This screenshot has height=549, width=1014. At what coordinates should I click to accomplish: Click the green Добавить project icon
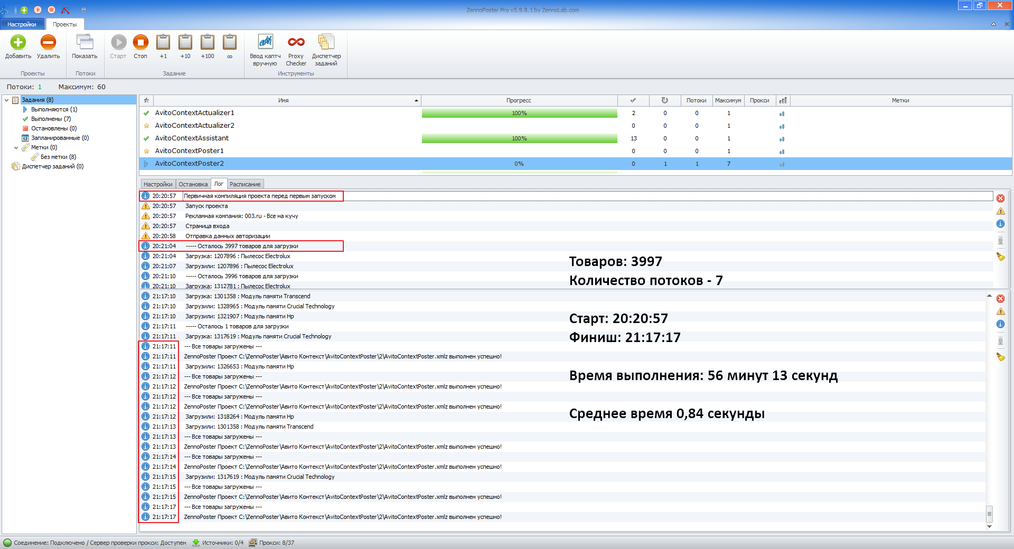[18, 43]
